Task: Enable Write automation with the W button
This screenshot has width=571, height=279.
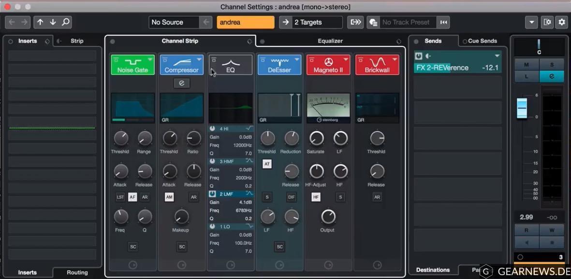Action: click(552, 230)
